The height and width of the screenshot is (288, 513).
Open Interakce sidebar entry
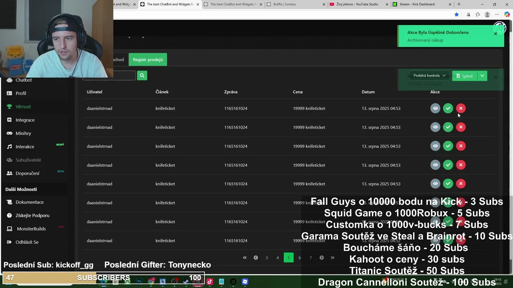click(25, 146)
